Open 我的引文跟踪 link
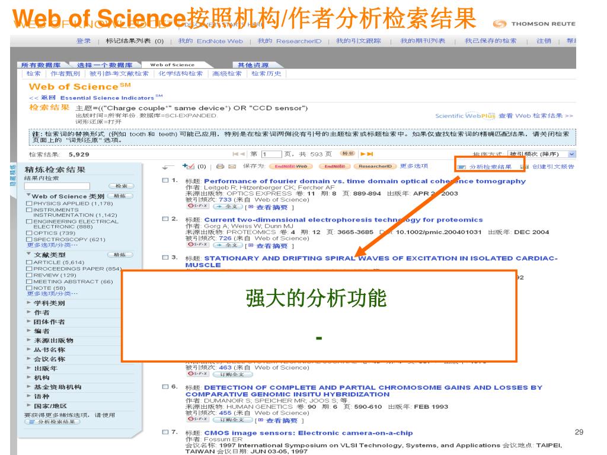The width and height of the screenshot is (607, 455). [358, 41]
